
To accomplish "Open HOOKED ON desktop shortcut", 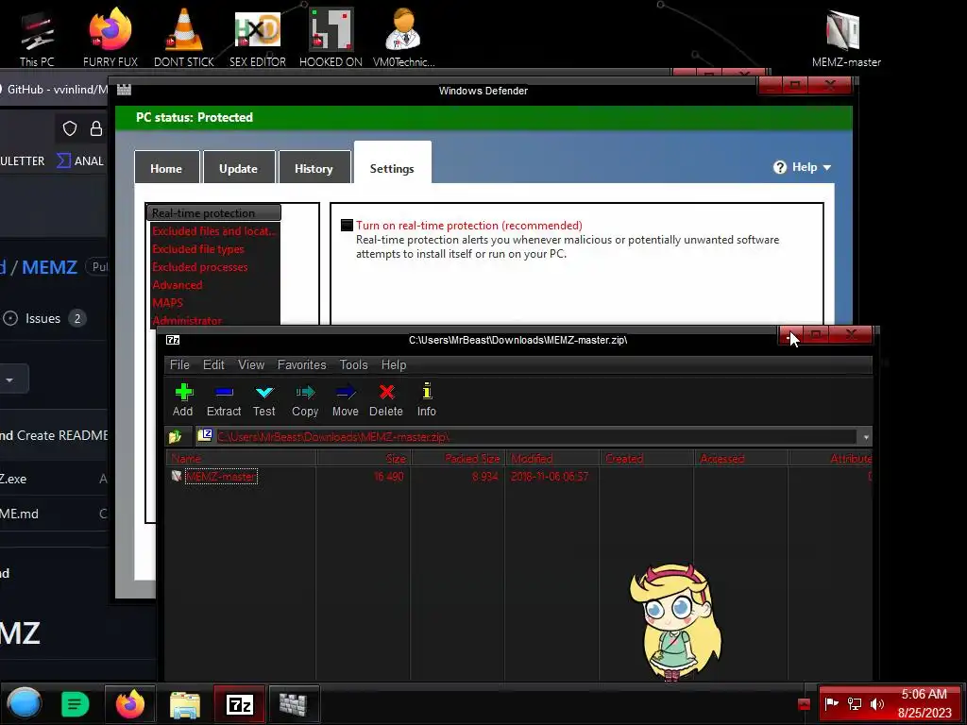I will (x=331, y=37).
